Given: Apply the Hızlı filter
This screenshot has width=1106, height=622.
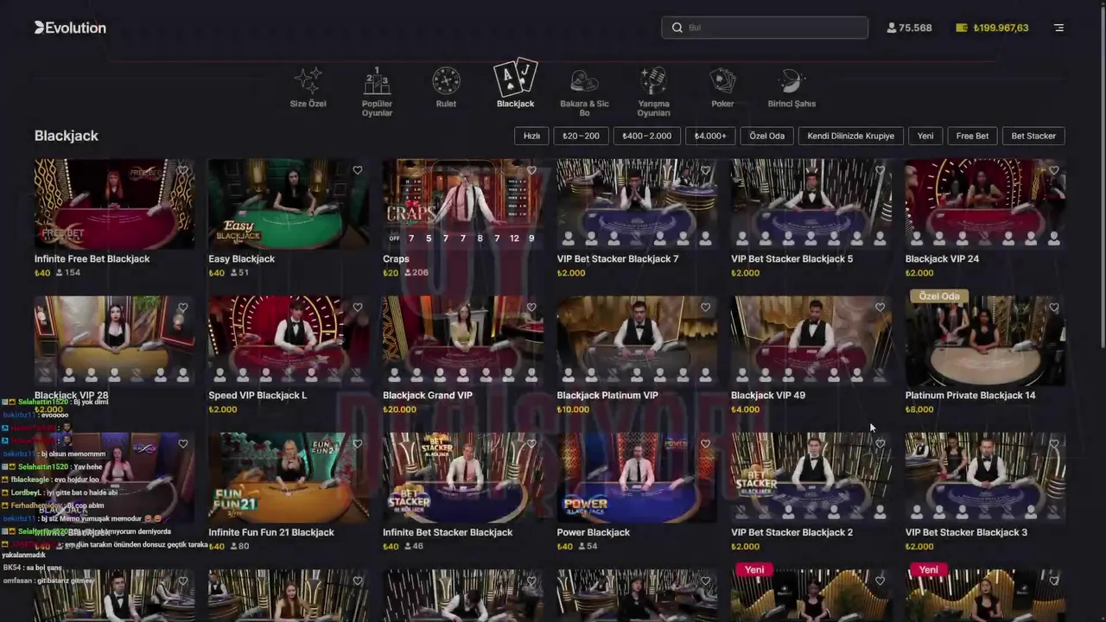Looking at the screenshot, I should 531,136.
